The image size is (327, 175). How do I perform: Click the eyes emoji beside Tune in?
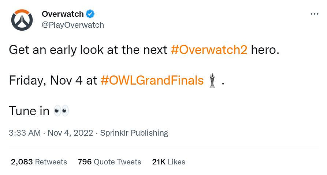click(61, 111)
